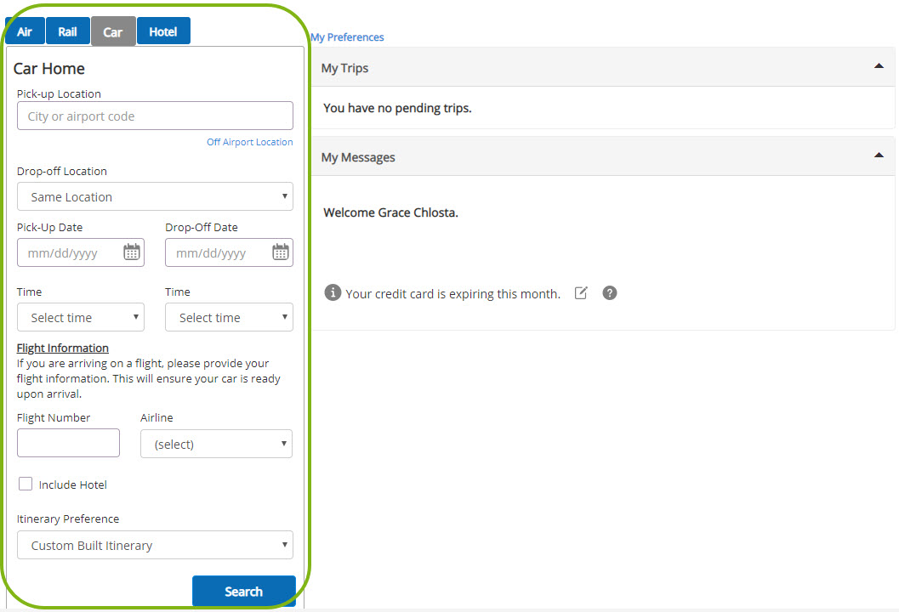Viewport: 899px width, 612px height.
Task: Click the My Trips header title
Action: (x=344, y=68)
